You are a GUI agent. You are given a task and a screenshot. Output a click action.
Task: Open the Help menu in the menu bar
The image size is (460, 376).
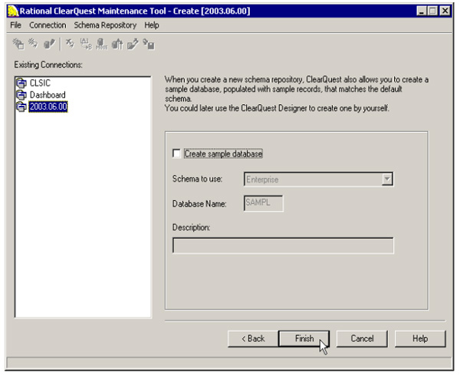tap(152, 25)
